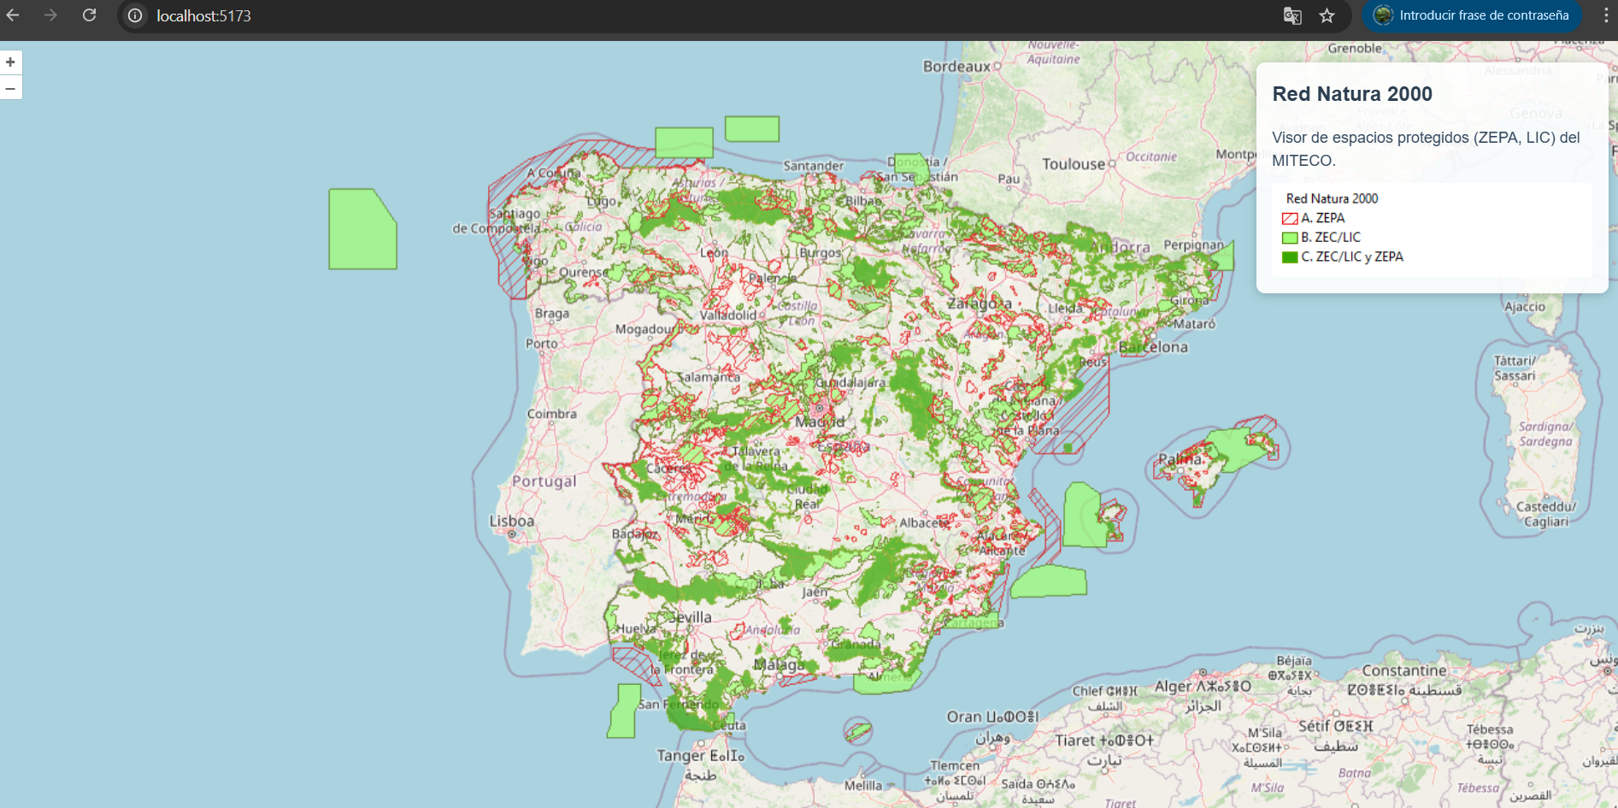The width and height of the screenshot is (1618, 808).
Task: Go back to previous page
Action: click(x=13, y=15)
